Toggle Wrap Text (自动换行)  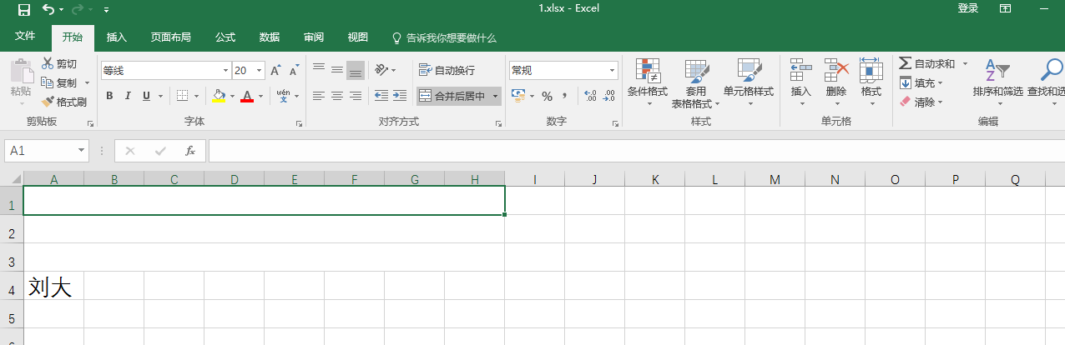[x=447, y=71]
